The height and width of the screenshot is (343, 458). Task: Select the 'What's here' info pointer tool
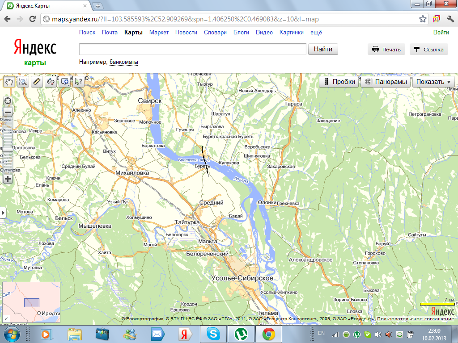[x=79, y=82]
